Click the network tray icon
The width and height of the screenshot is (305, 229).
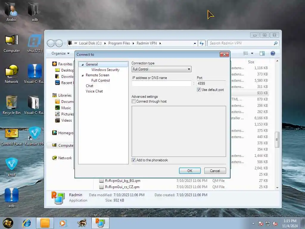(268, 224)
